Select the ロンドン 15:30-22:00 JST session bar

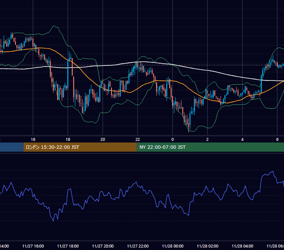coord(80,147)
